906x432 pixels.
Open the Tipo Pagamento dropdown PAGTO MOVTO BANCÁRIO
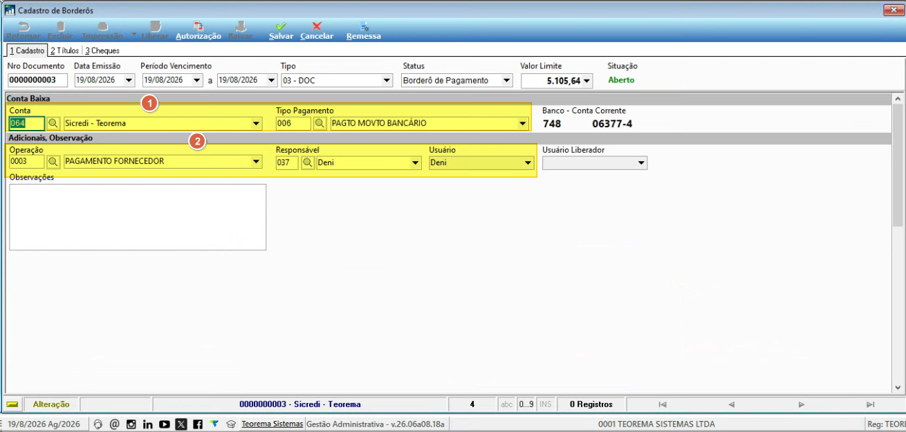click(x=523, y=124)
